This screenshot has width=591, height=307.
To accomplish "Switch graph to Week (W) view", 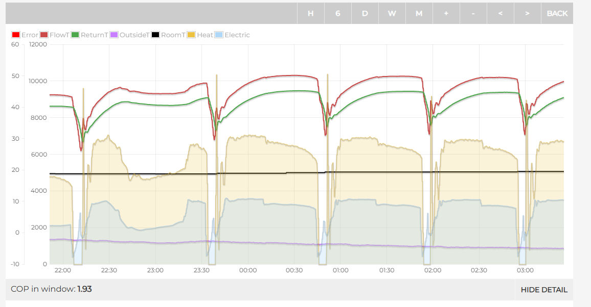I will 392,14.
